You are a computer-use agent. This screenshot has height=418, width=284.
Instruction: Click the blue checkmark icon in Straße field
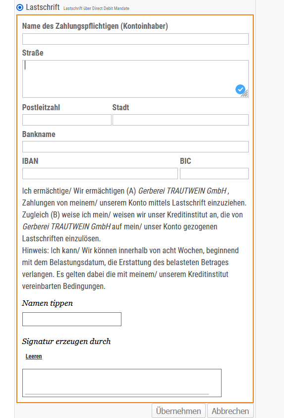coord(240,89)
